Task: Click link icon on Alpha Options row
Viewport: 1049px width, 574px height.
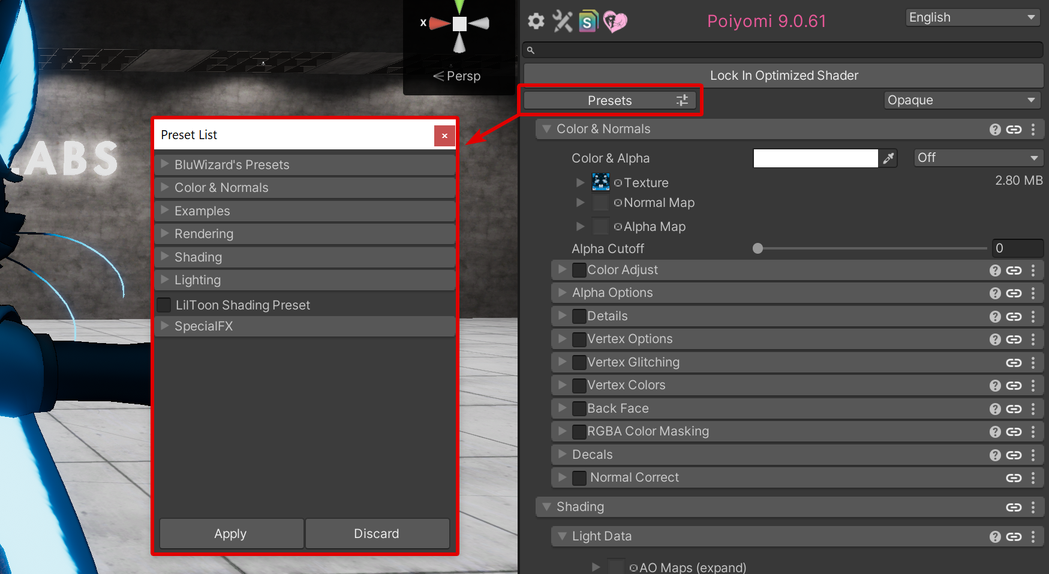Action: point(1014,293)
